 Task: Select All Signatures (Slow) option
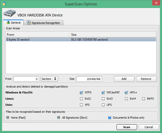coord(59,118)
